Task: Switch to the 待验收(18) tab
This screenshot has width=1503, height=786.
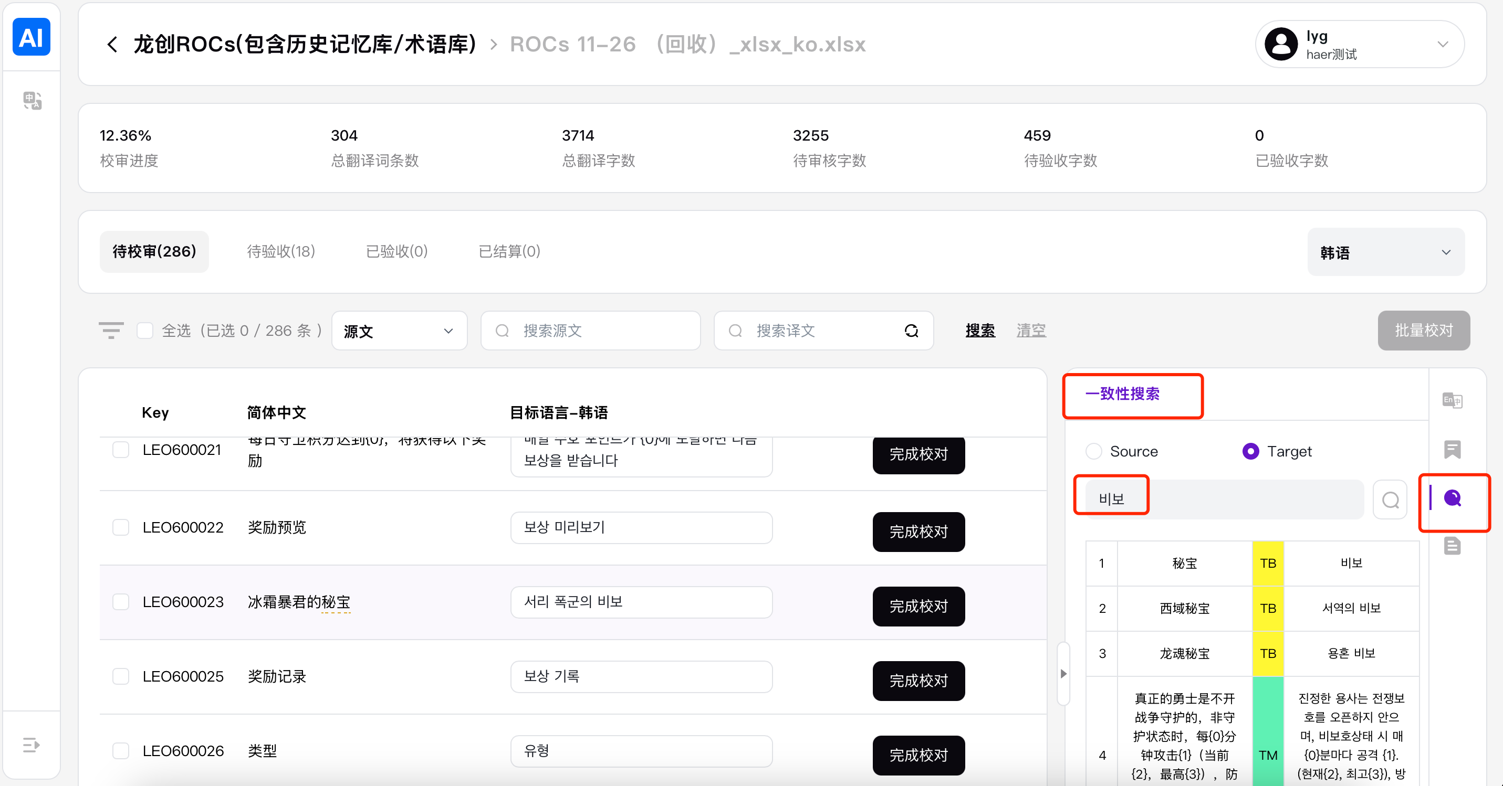Action: pos(280,251)
